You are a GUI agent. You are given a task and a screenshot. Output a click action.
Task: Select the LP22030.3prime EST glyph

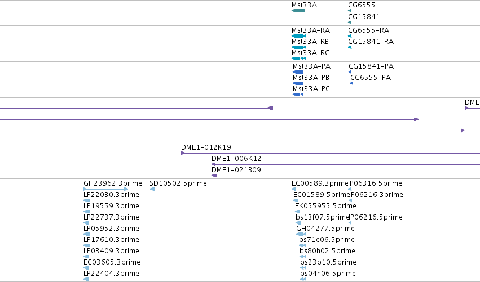pyautogui.click(x=87, y=200)
